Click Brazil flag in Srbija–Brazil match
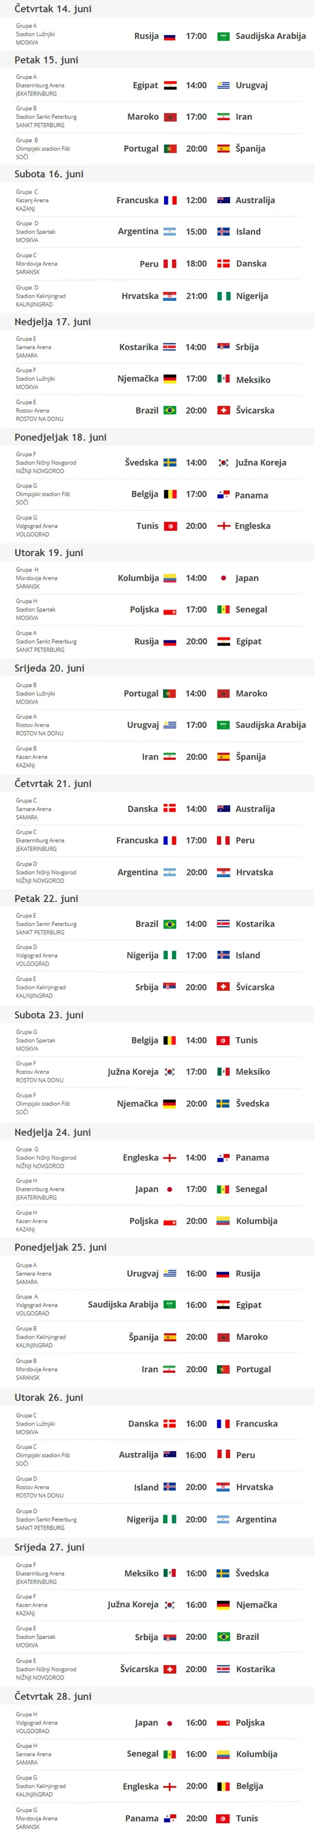Screen dimensions: 314x1835 [223, 1636]
